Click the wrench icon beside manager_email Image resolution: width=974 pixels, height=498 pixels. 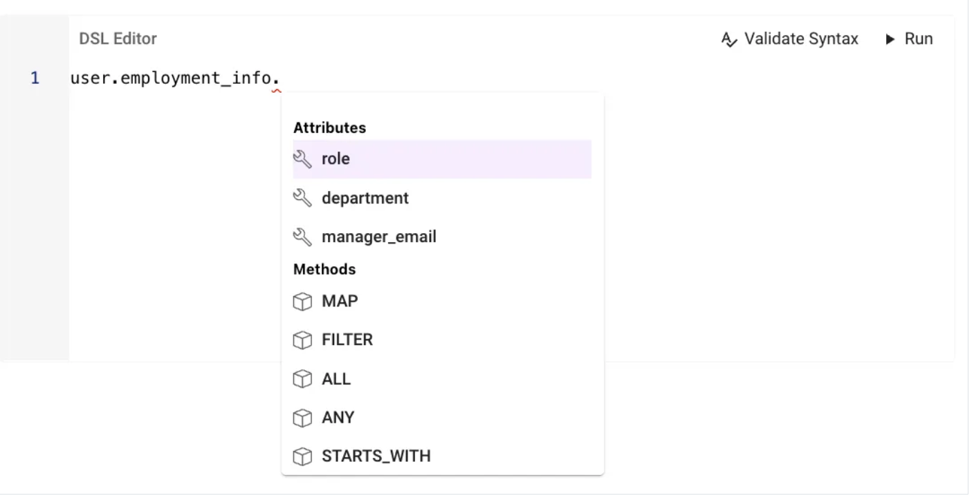(x=302, y=237)
